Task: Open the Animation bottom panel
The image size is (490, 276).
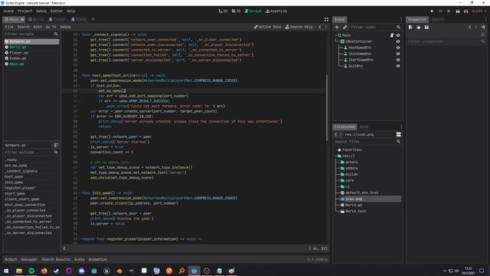Action: pos(98,259)
